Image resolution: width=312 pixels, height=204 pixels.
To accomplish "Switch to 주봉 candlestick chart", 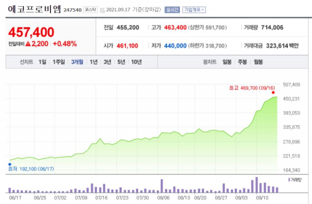I will [x=242, y=62].
